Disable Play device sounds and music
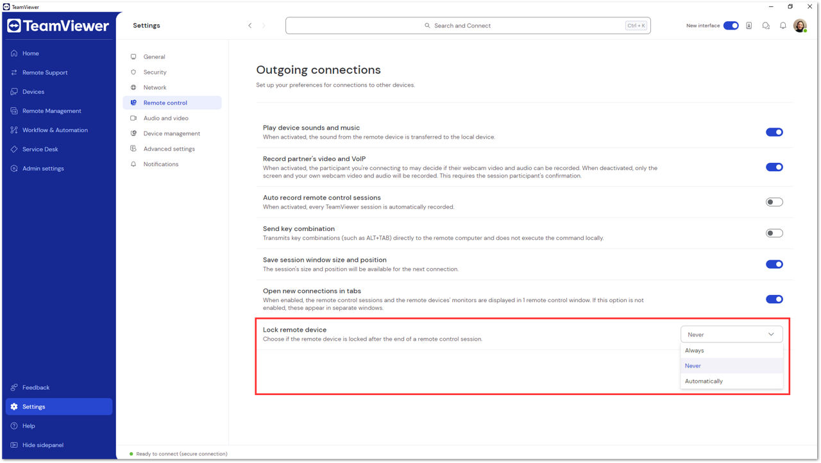821x463 pixels. (x=774, y=132)
